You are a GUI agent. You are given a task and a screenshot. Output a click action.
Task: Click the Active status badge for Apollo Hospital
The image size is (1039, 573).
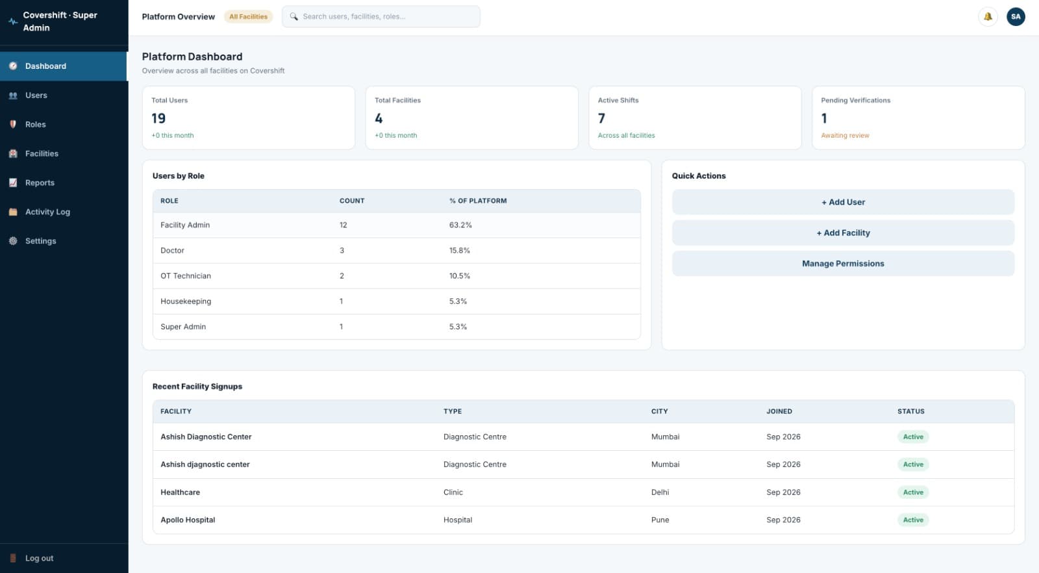pyautogui.click(x=913, y=520)
